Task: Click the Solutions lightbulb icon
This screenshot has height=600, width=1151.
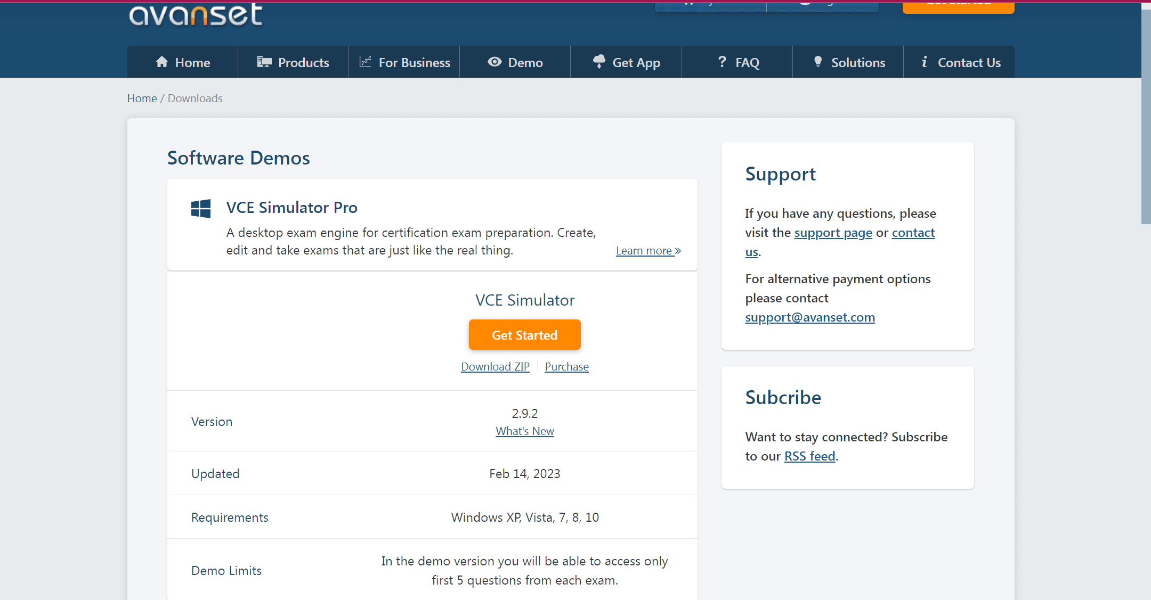Action: [x=818, y=62]
